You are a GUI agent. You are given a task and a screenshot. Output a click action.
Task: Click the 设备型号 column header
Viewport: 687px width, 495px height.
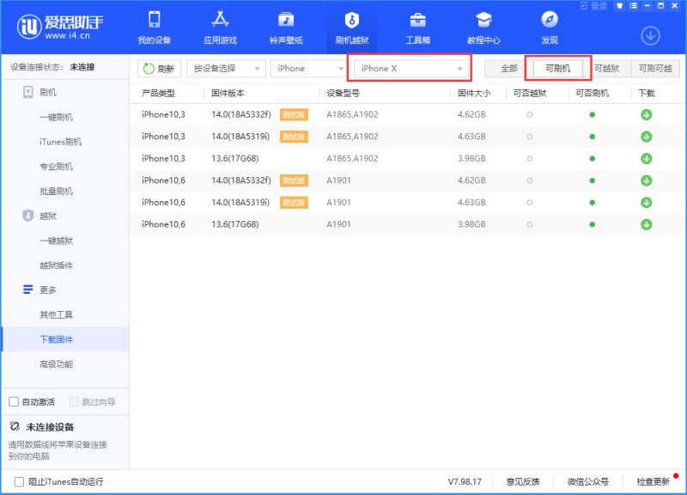tap(343, 93)
